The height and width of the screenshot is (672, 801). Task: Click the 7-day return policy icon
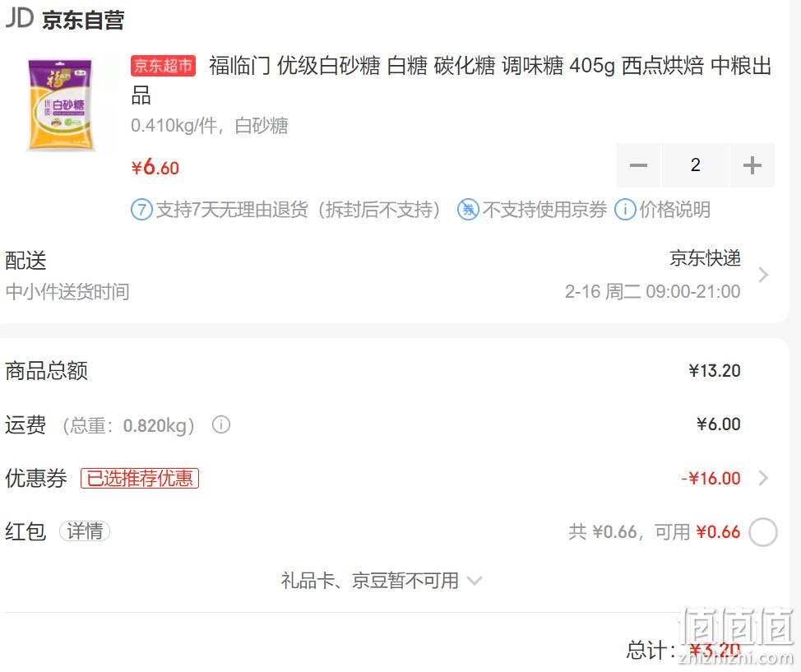click(141, 210)
